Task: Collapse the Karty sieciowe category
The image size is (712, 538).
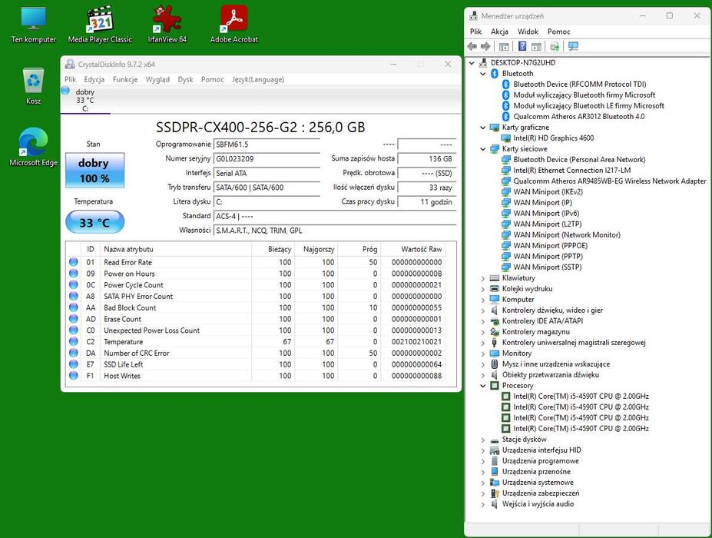Action: [x=483, y=149]
